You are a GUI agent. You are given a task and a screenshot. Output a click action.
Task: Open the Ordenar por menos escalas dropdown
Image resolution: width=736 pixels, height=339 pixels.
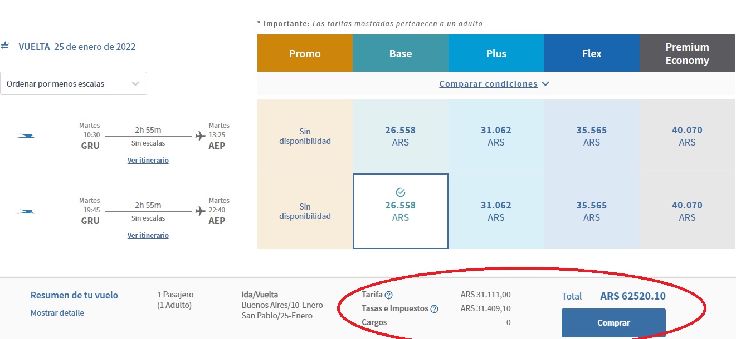(x=74, y=83)
